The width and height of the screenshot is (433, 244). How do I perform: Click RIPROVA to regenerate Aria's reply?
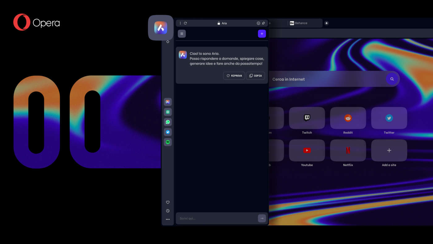click(234, 76)
